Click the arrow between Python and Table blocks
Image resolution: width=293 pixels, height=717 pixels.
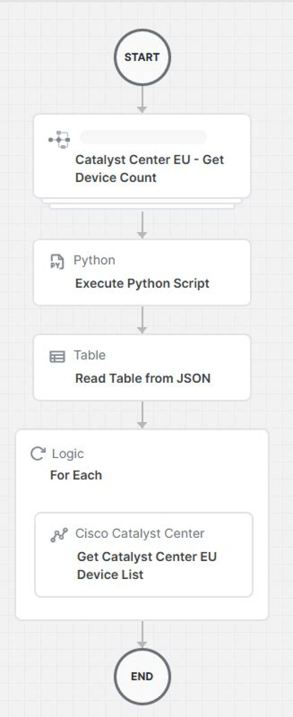point(142,320)
